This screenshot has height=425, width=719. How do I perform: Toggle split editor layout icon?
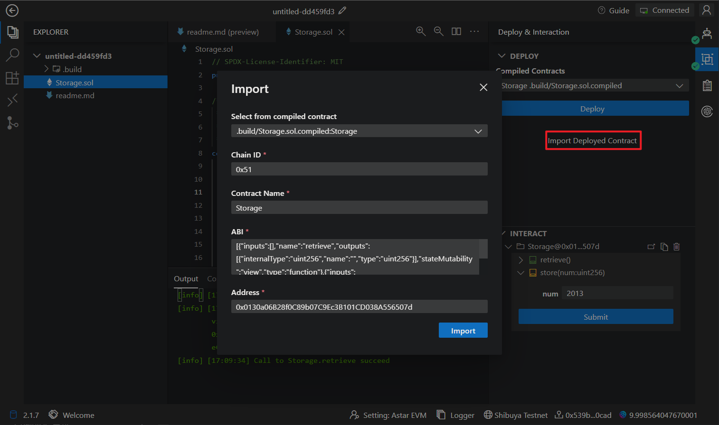click(456, 31)
